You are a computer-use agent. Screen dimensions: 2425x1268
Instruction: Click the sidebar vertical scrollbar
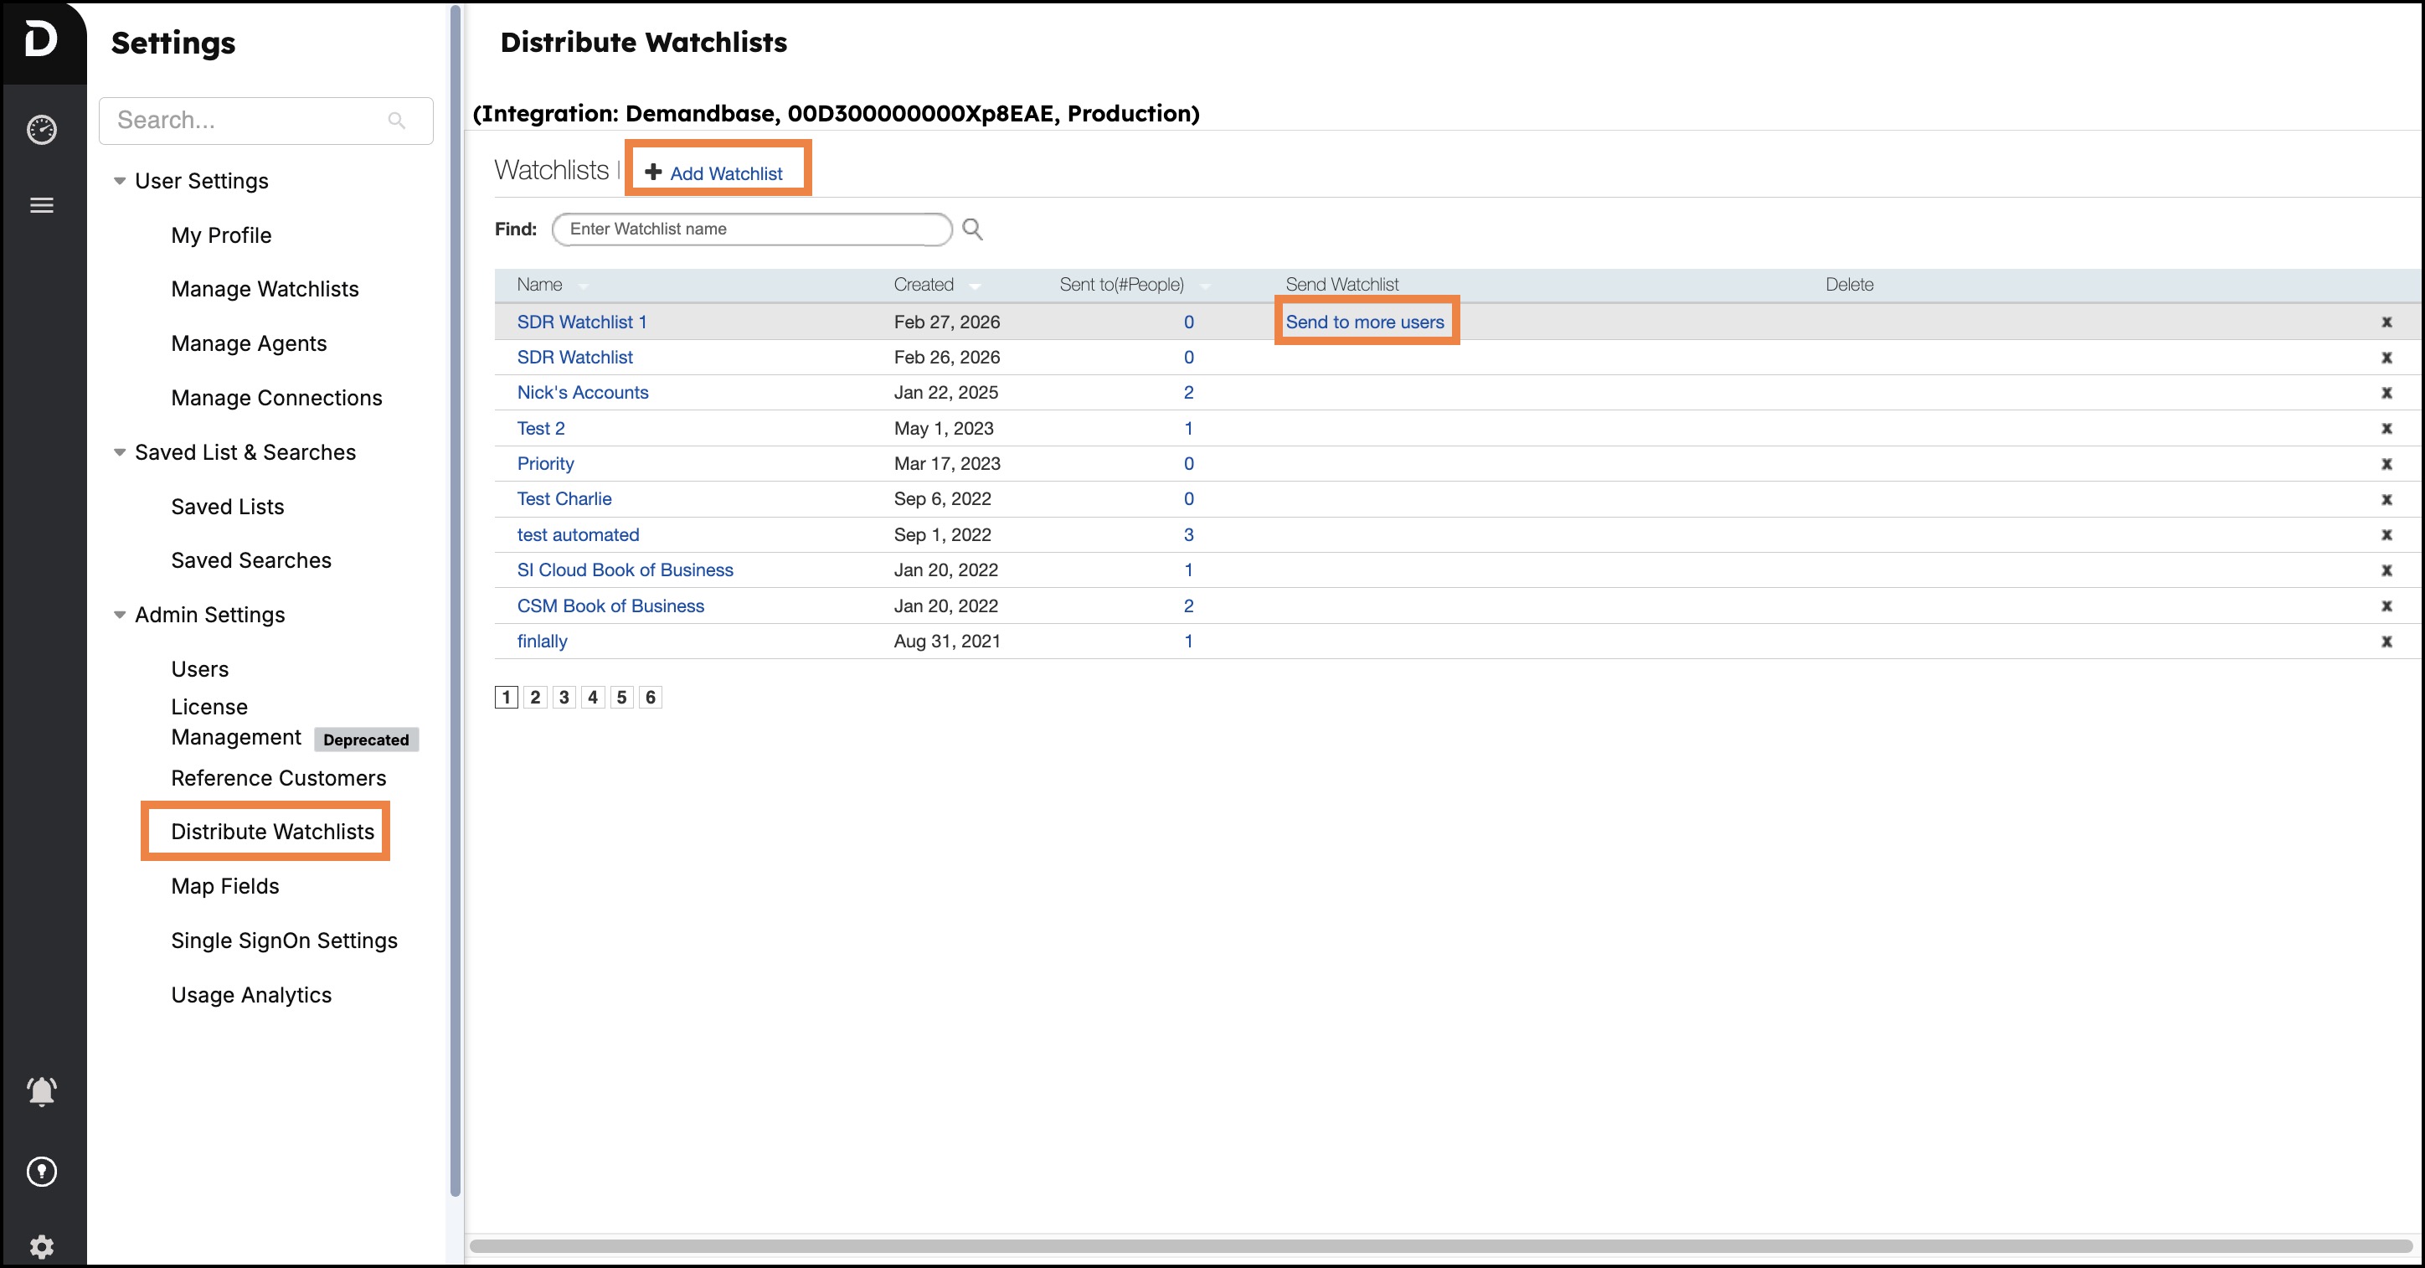click(x=456, y=600)
